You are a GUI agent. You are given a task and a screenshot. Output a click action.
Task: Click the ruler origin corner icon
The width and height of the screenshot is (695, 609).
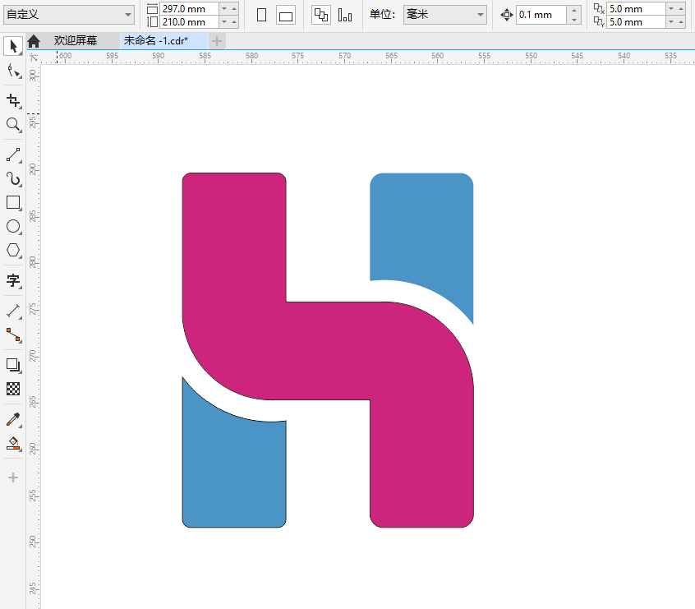(33, 58)
